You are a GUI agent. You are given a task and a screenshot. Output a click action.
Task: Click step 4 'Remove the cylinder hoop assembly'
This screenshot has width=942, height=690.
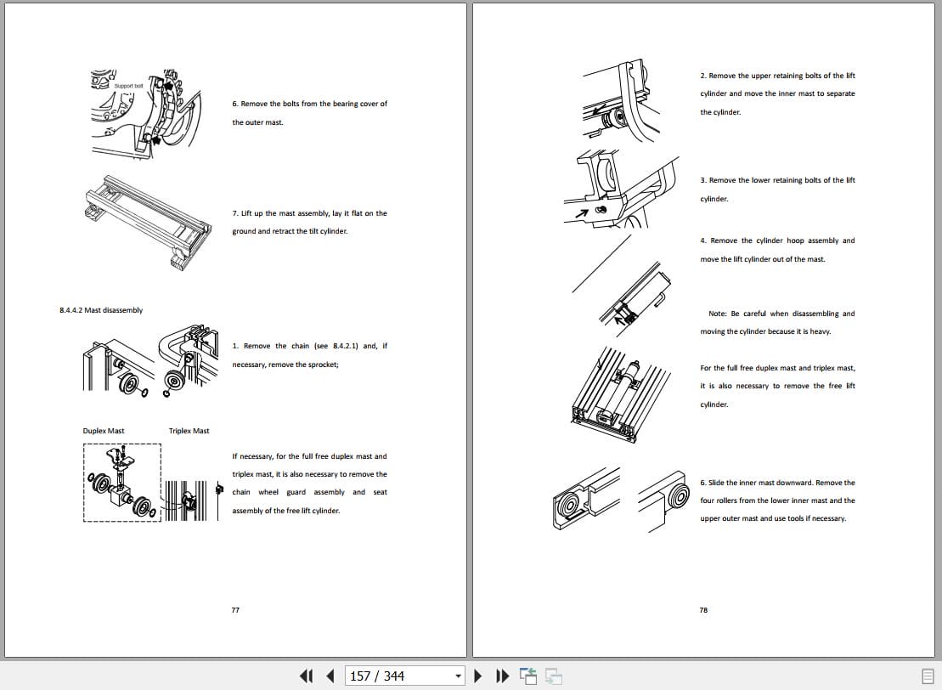pyautogui.click(x=777, y=250)
